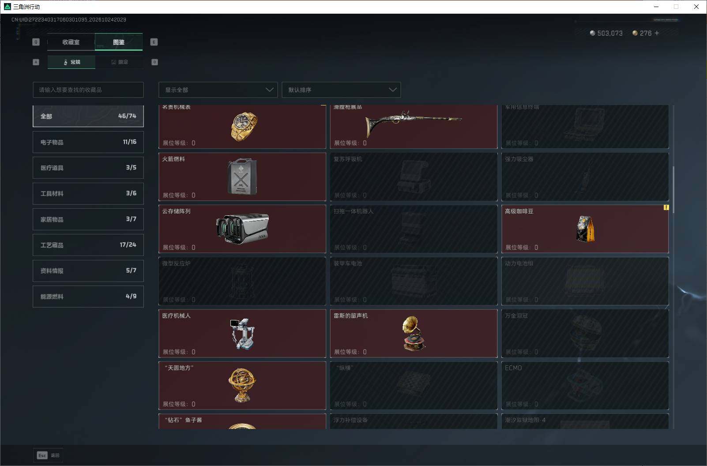Screen dimensions: 707x466
Task: Filter by 资料情报 category
Action: [x=88, y=271]
